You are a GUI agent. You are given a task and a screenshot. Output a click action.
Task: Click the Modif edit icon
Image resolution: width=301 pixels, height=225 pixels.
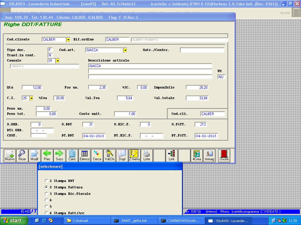pos(35,156)
